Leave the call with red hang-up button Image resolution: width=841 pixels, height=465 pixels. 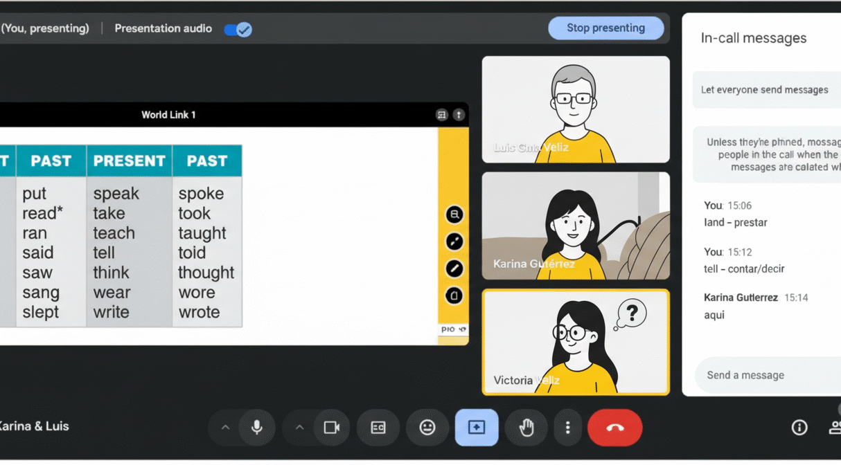(614, 428)
